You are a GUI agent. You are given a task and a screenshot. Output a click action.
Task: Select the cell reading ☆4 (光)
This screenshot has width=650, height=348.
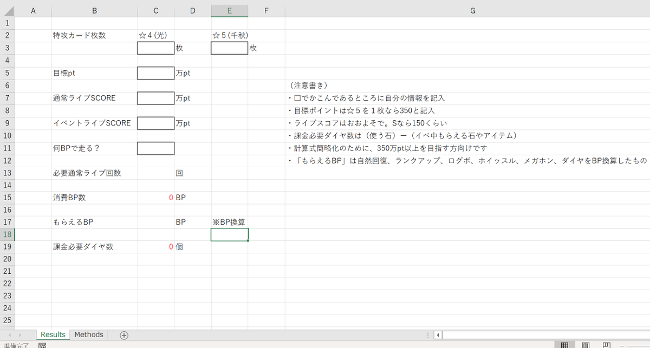coord(156,36)
